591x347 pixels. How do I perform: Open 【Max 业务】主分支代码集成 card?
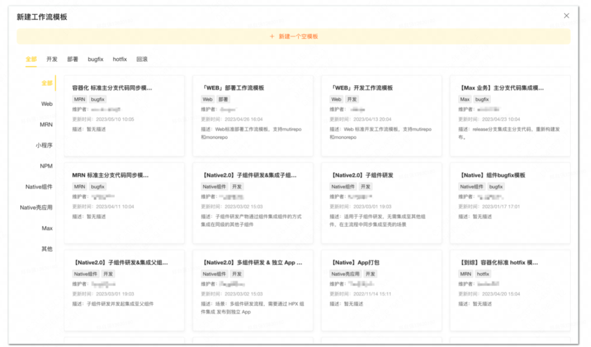(x=510, y=116)
